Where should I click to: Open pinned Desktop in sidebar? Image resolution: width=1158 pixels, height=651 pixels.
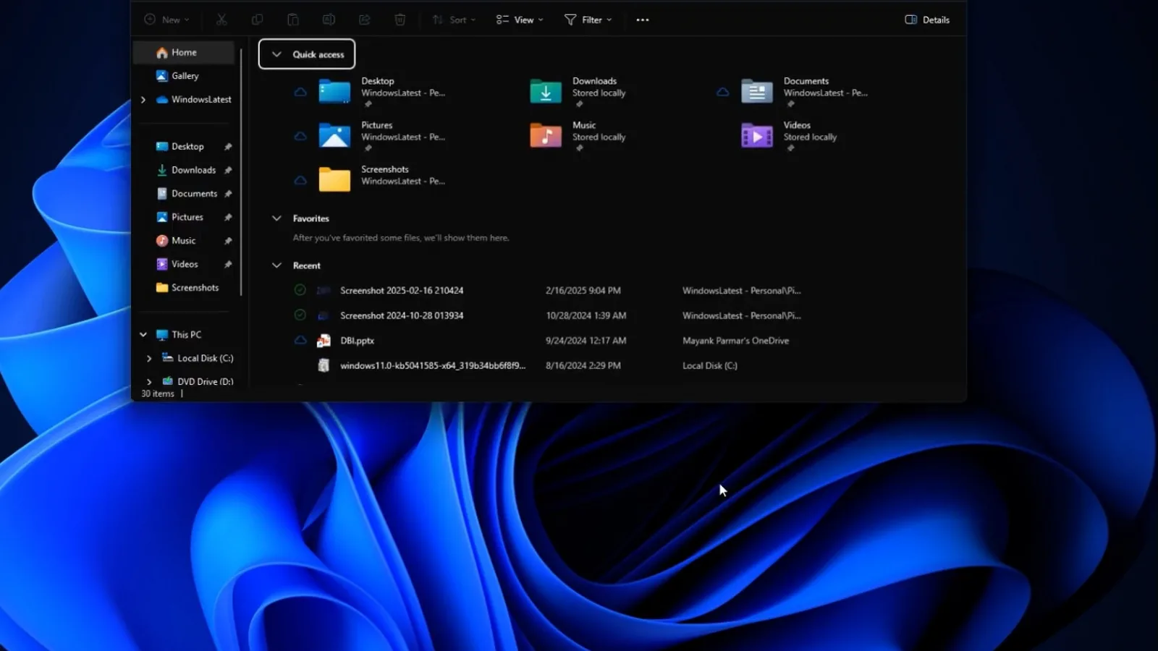tap(180, 146)
